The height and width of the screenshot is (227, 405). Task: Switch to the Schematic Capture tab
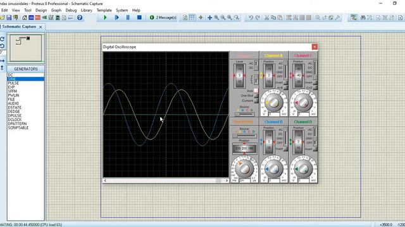click(19, 26)
